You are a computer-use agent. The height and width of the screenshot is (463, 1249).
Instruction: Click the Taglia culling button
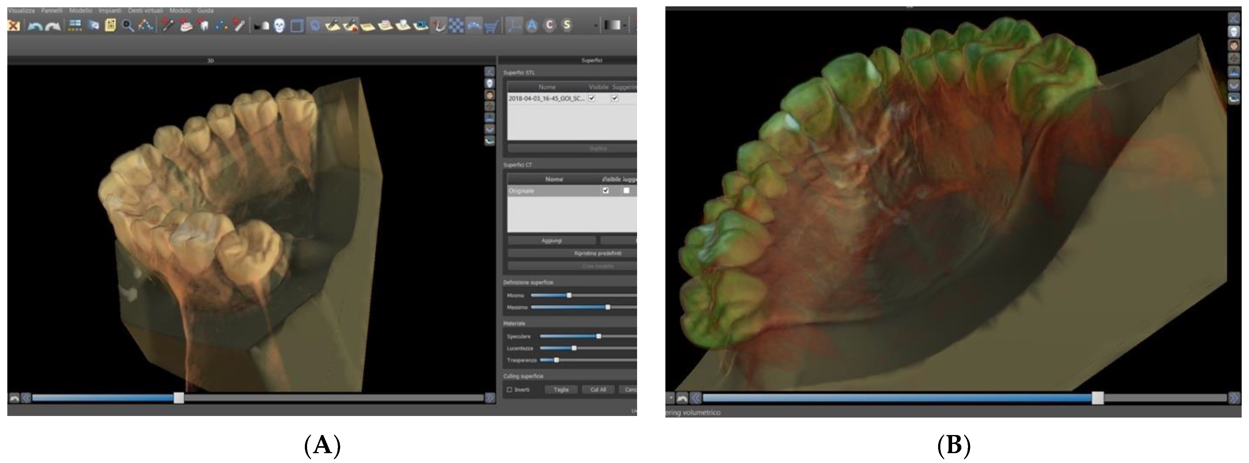pos(561,389)
